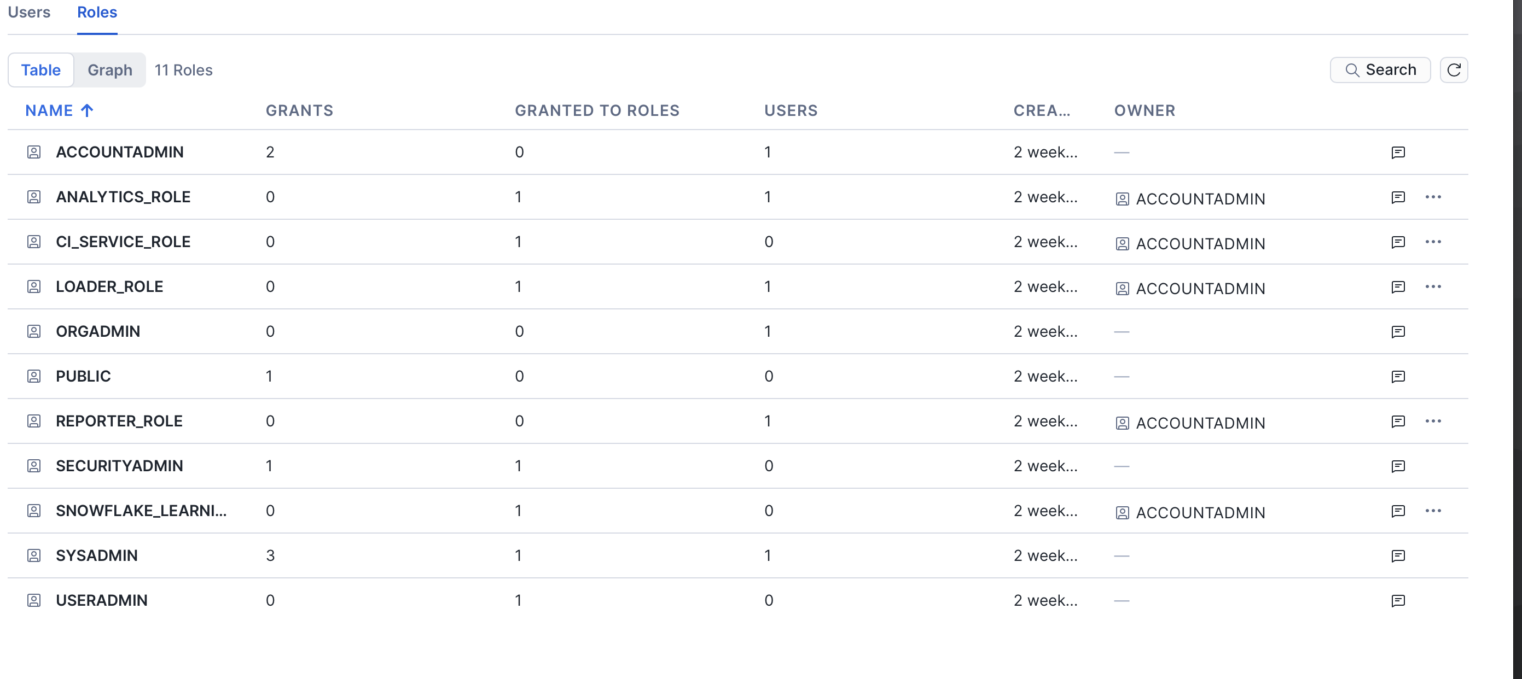Click comment icon for PUBLIC row

pyautogui.click(x=1397, y=377)
